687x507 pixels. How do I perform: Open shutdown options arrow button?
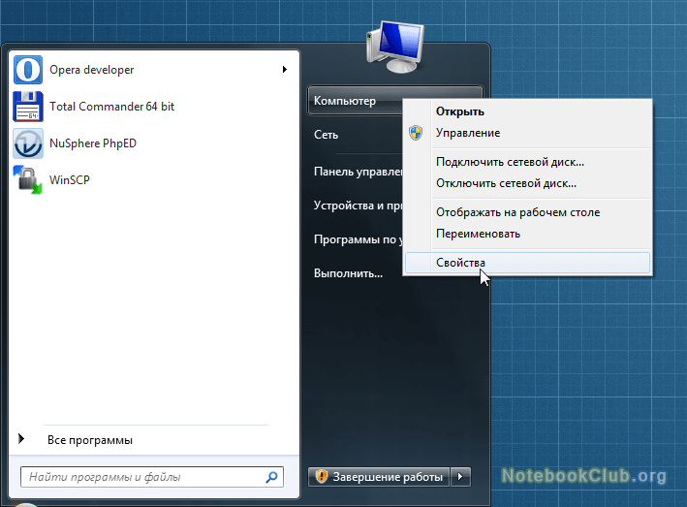(460, 476)
